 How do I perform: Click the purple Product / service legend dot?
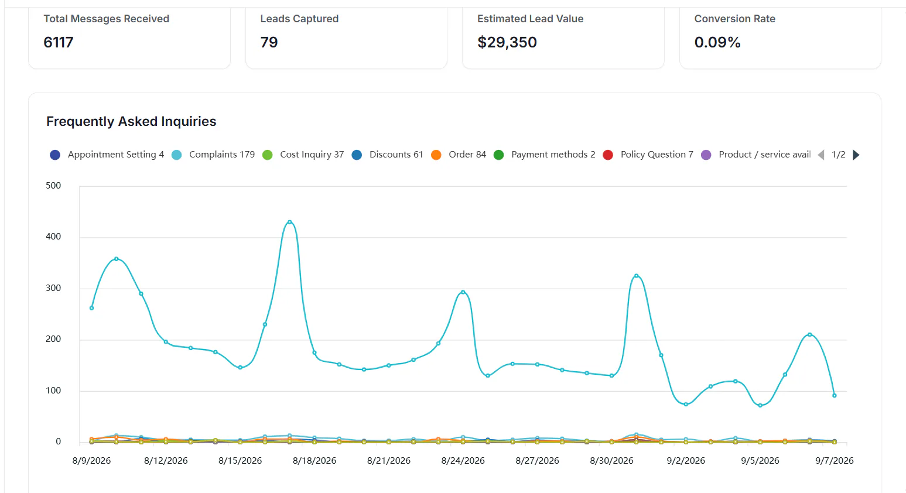tap(706, 155)
